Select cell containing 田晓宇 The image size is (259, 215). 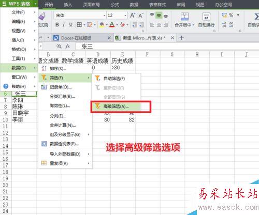(x=24, y=113)
